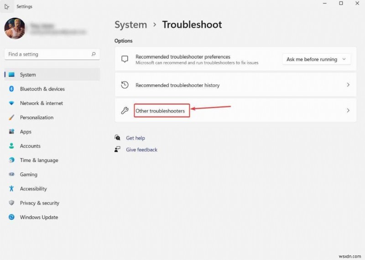Click the Privacy shield icon

[x=11, y=203]
